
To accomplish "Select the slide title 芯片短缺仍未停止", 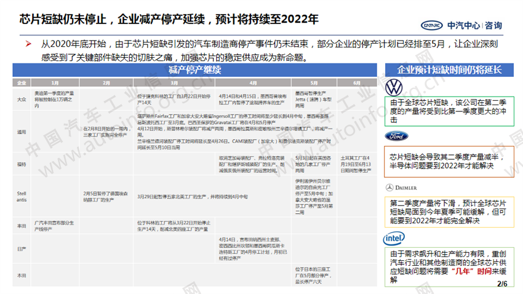I will point(169,19).
